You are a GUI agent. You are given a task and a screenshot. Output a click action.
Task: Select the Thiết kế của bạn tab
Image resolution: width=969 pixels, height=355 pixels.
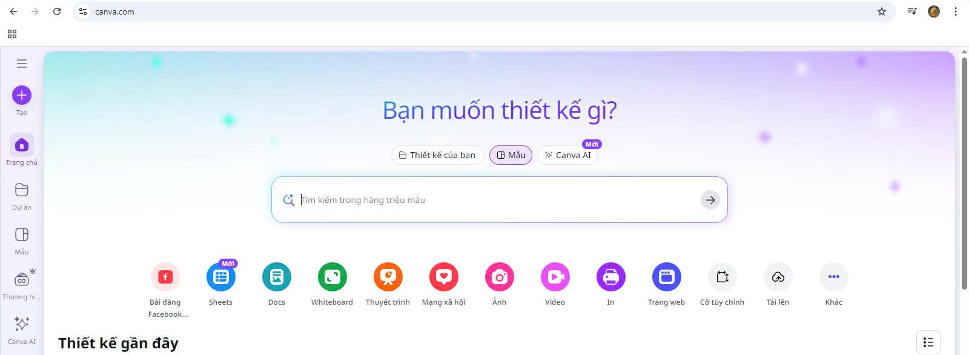point(437,155)
